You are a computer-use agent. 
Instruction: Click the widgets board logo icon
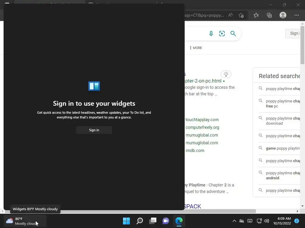click(94, 86)
